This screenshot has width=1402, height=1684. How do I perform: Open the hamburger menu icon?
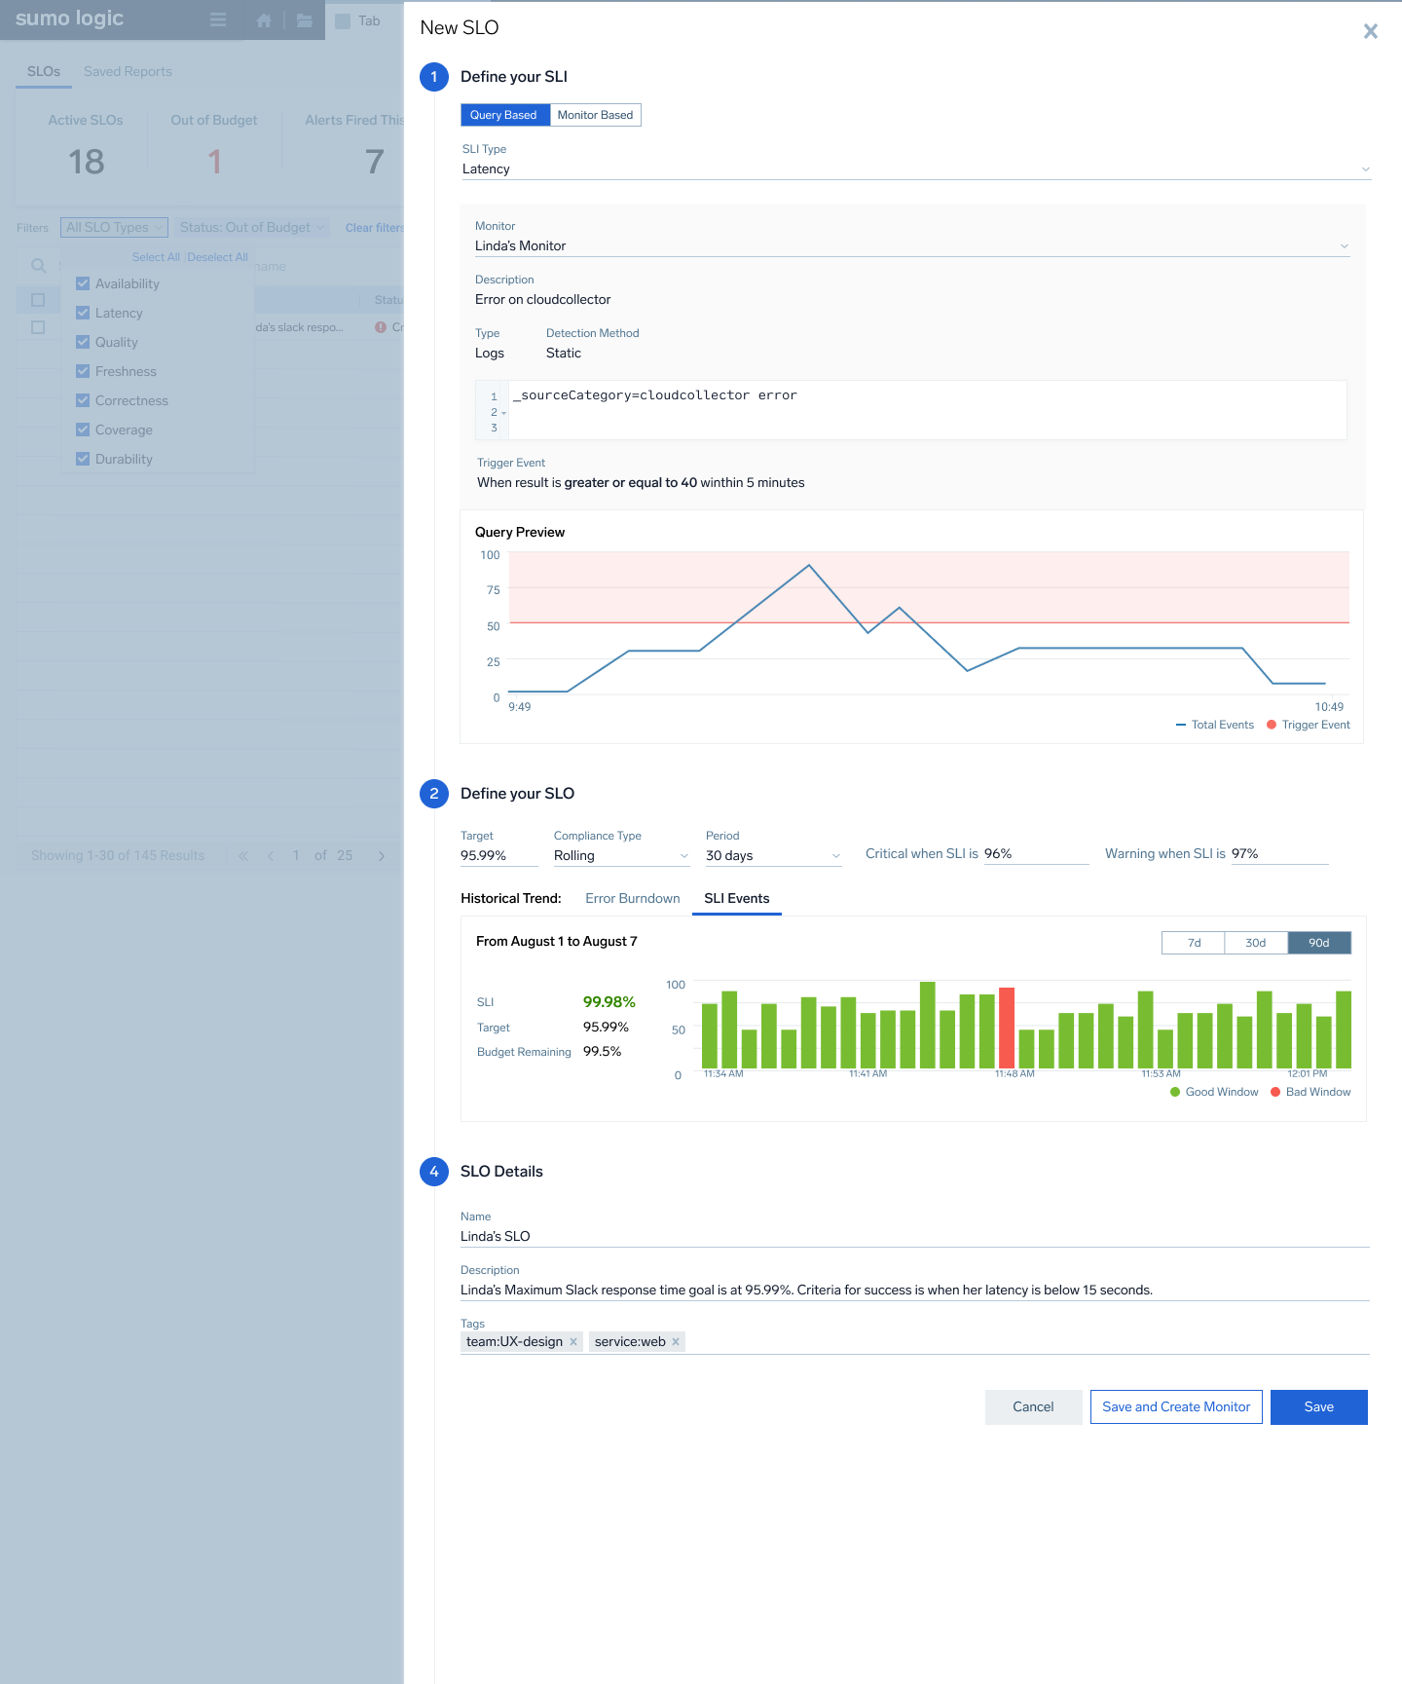coord(218,20)
